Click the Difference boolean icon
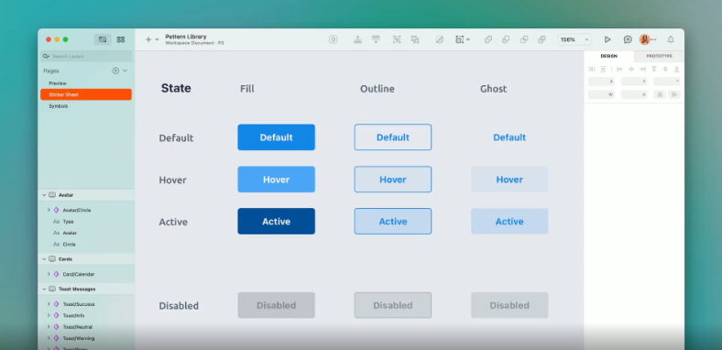The width and height of the screenshot is (722, 350). coord(542,39)
